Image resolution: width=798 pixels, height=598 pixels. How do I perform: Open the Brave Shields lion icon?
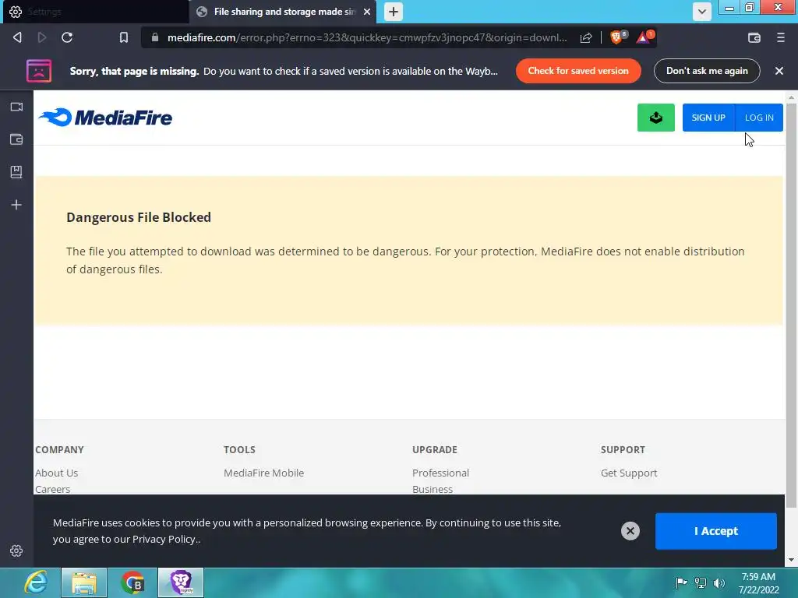click(618, 37)
